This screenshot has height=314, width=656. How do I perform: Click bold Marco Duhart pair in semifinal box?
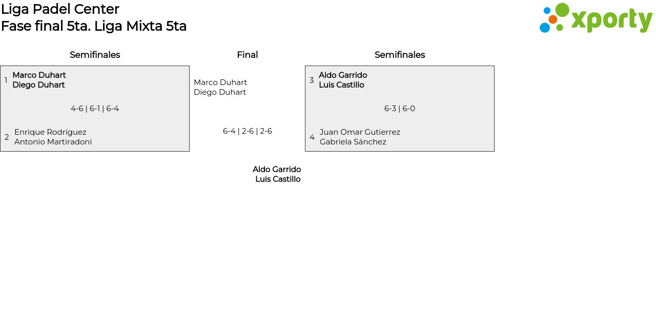(x=39, y=80)
